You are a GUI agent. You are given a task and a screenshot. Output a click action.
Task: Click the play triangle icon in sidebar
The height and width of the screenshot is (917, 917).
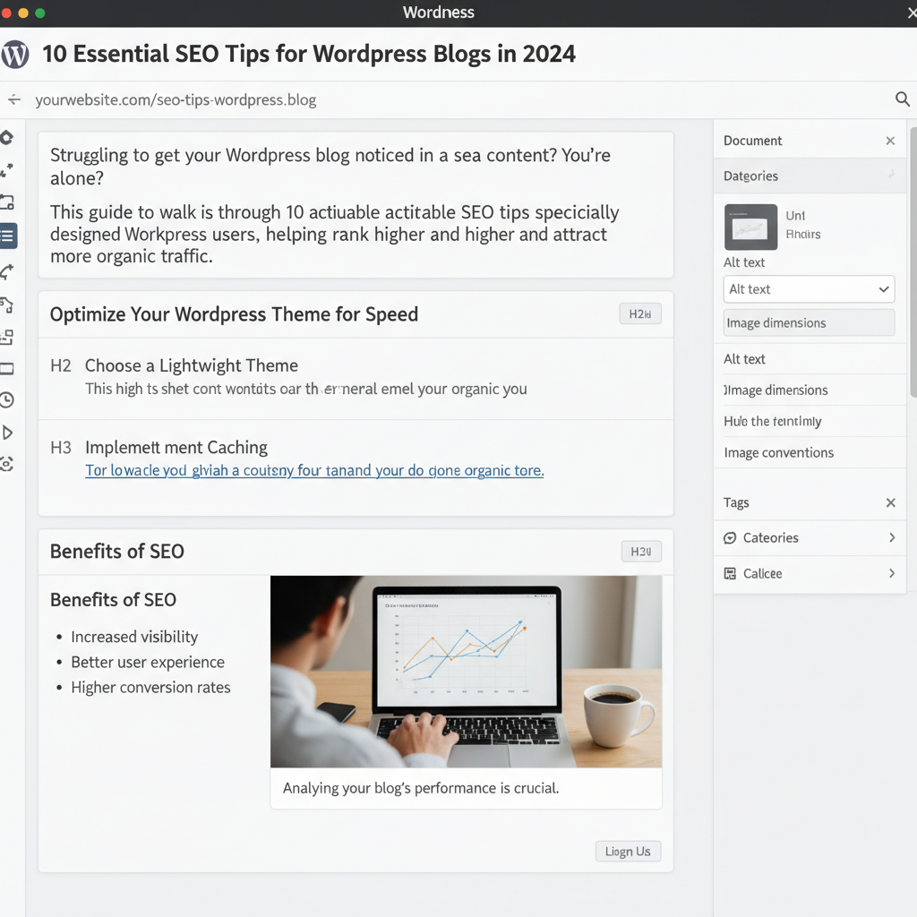(x=7, y=433)
